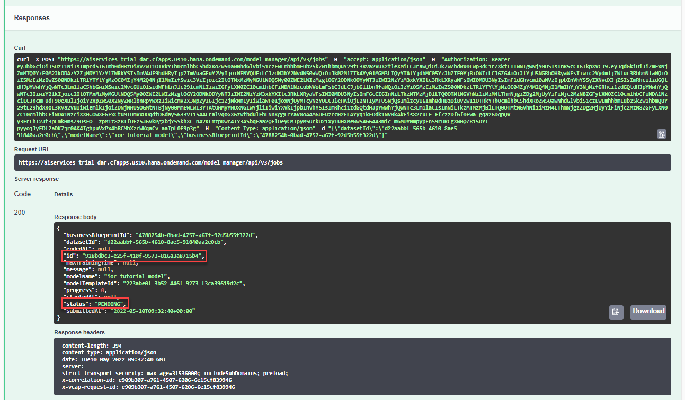
Task: Click the Responses section heading
Action: coord(32,17)
